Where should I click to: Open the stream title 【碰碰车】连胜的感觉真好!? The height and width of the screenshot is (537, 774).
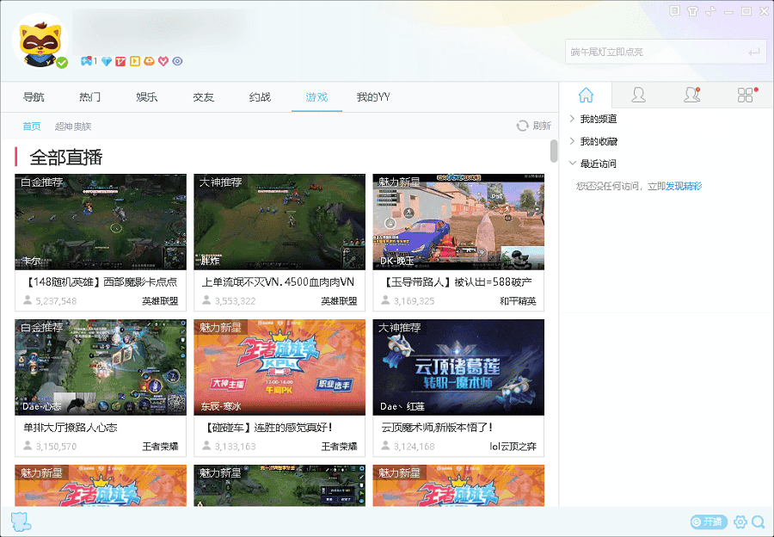tap(268, 428)
